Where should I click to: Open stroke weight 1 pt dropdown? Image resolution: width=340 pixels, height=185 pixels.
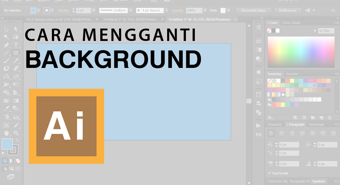coord(94,10)
